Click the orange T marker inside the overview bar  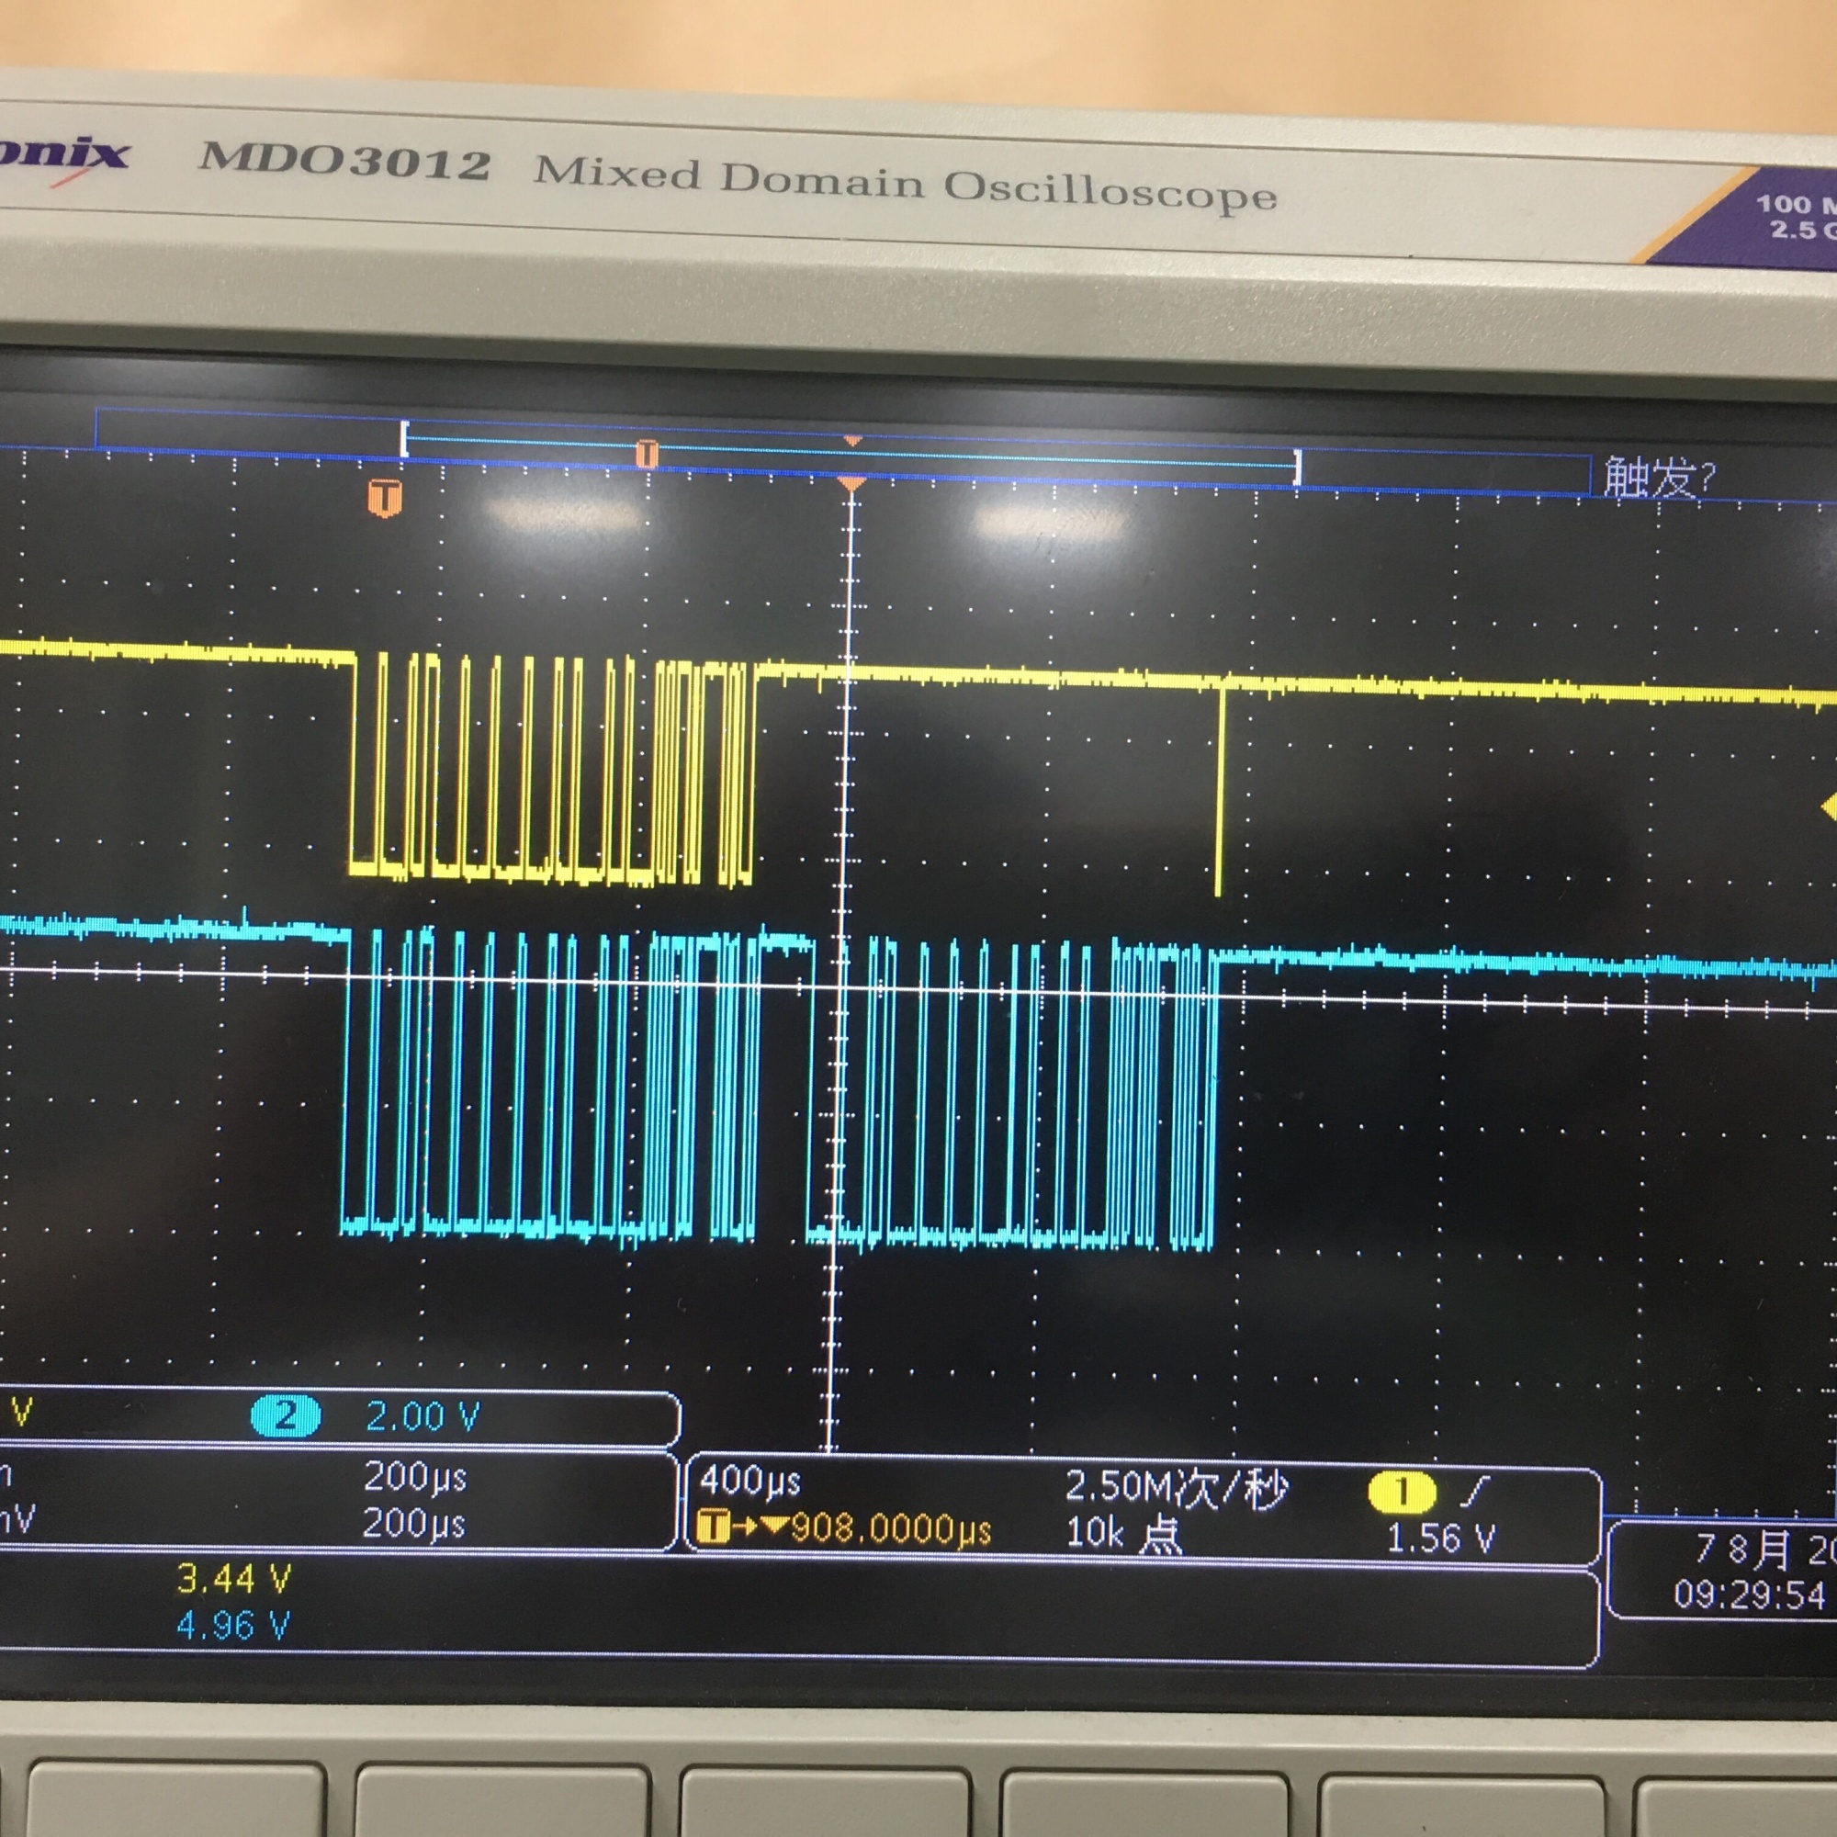pos(647,454)
